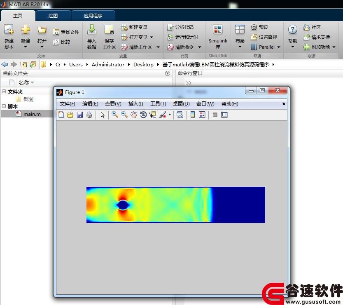Click 请求支持 in the ribbon
This screenshot has height=305, width=343.
coord(317,37)
